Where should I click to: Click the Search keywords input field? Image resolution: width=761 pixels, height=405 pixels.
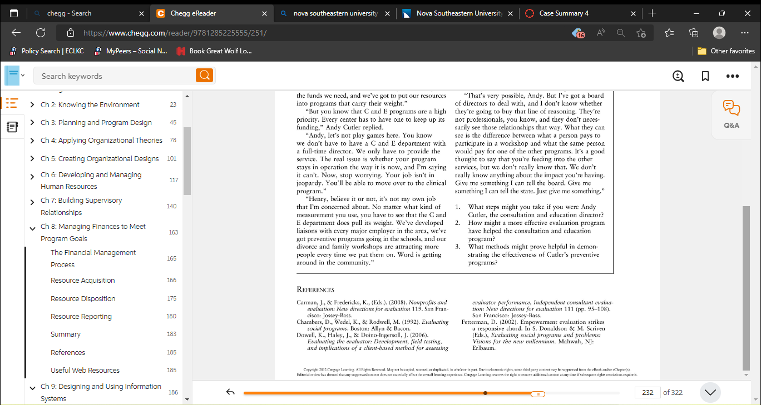click(x=115, y=76)
